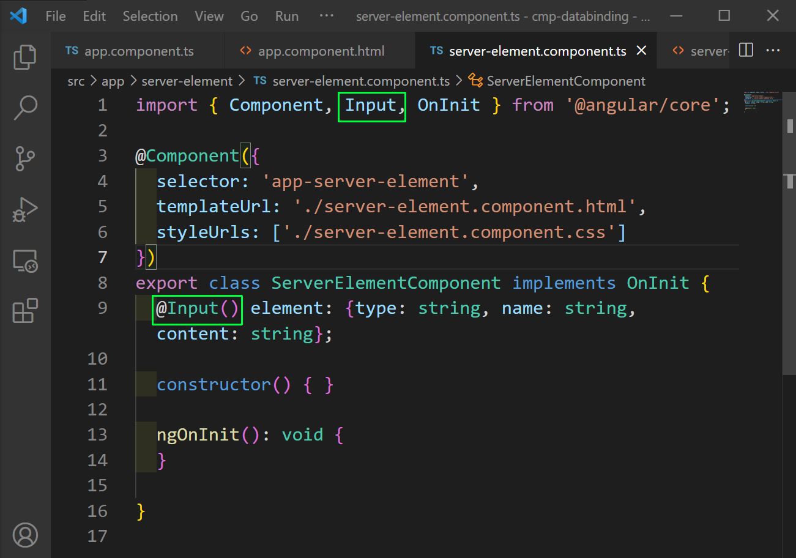The image size is (796, 558).
Task: Click the 'templateUrl' property name
Action: pos(214,207)
